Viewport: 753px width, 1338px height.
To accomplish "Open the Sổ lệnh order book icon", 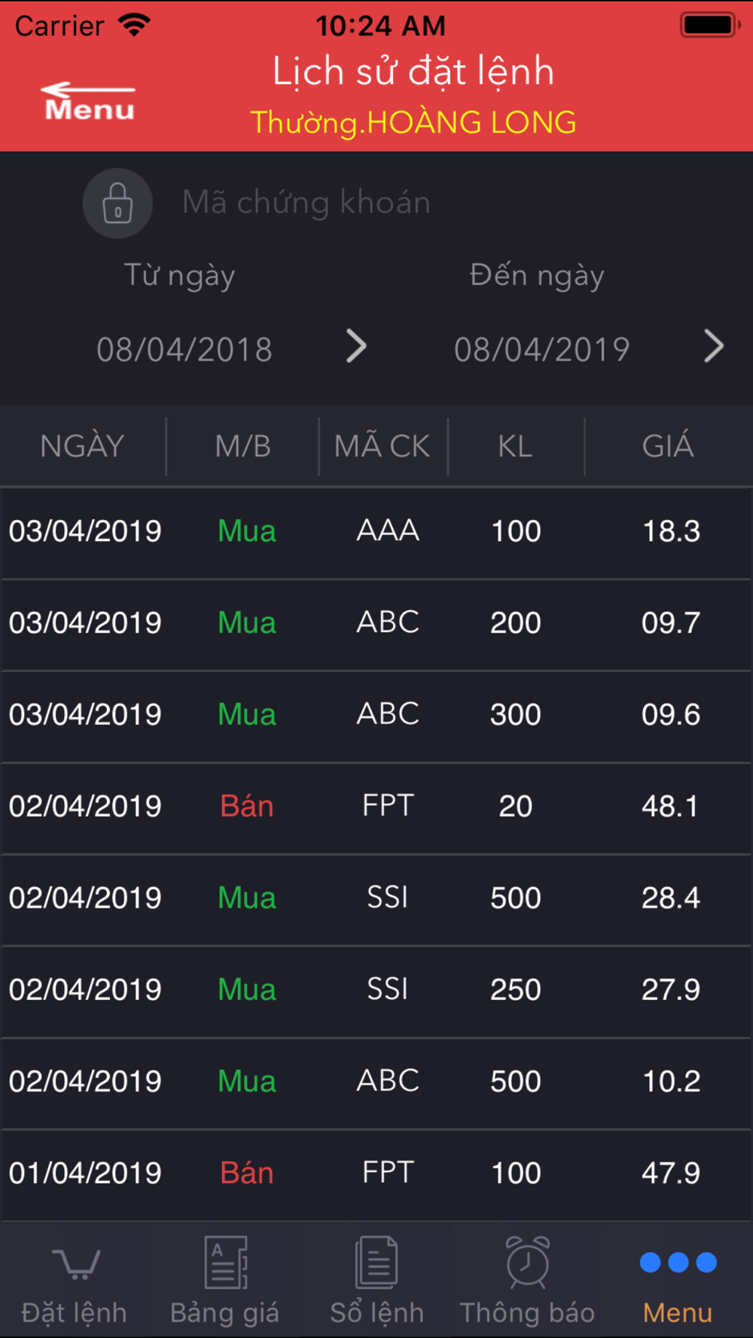I will (376, 1262).
